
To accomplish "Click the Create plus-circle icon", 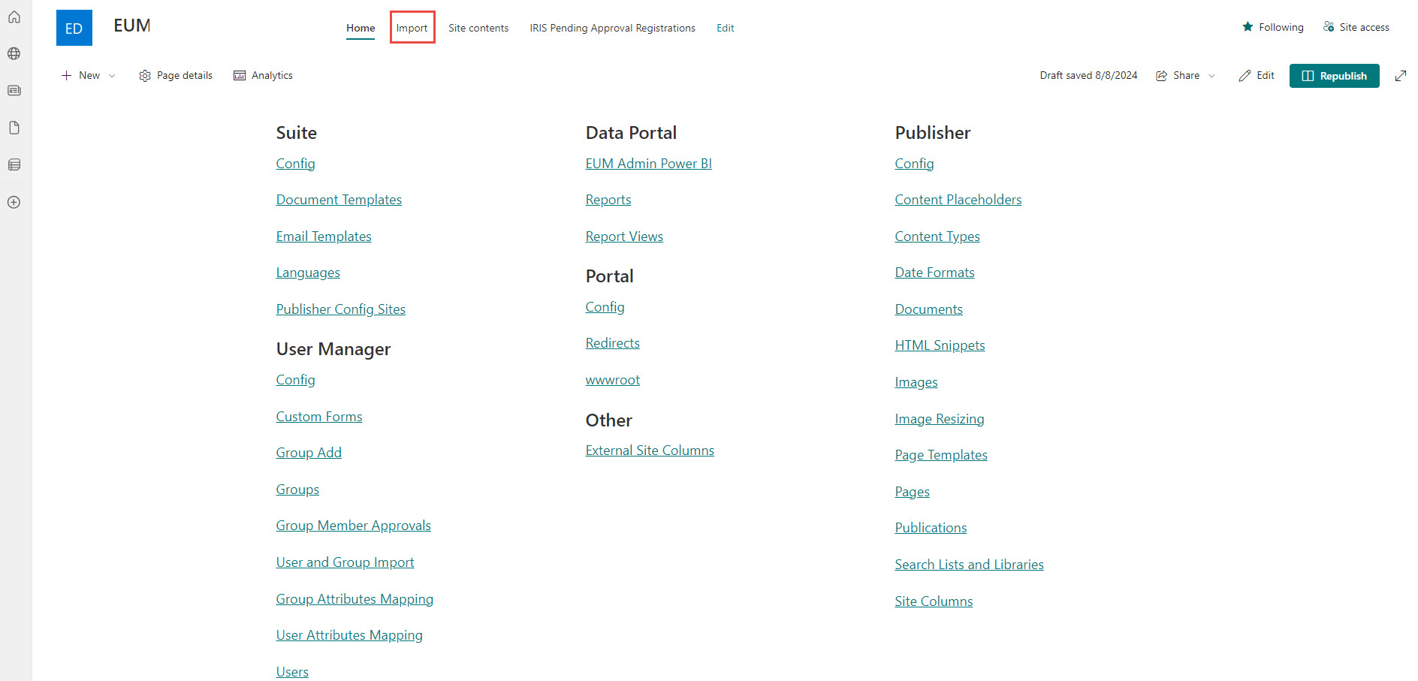I will pos(14,202).
